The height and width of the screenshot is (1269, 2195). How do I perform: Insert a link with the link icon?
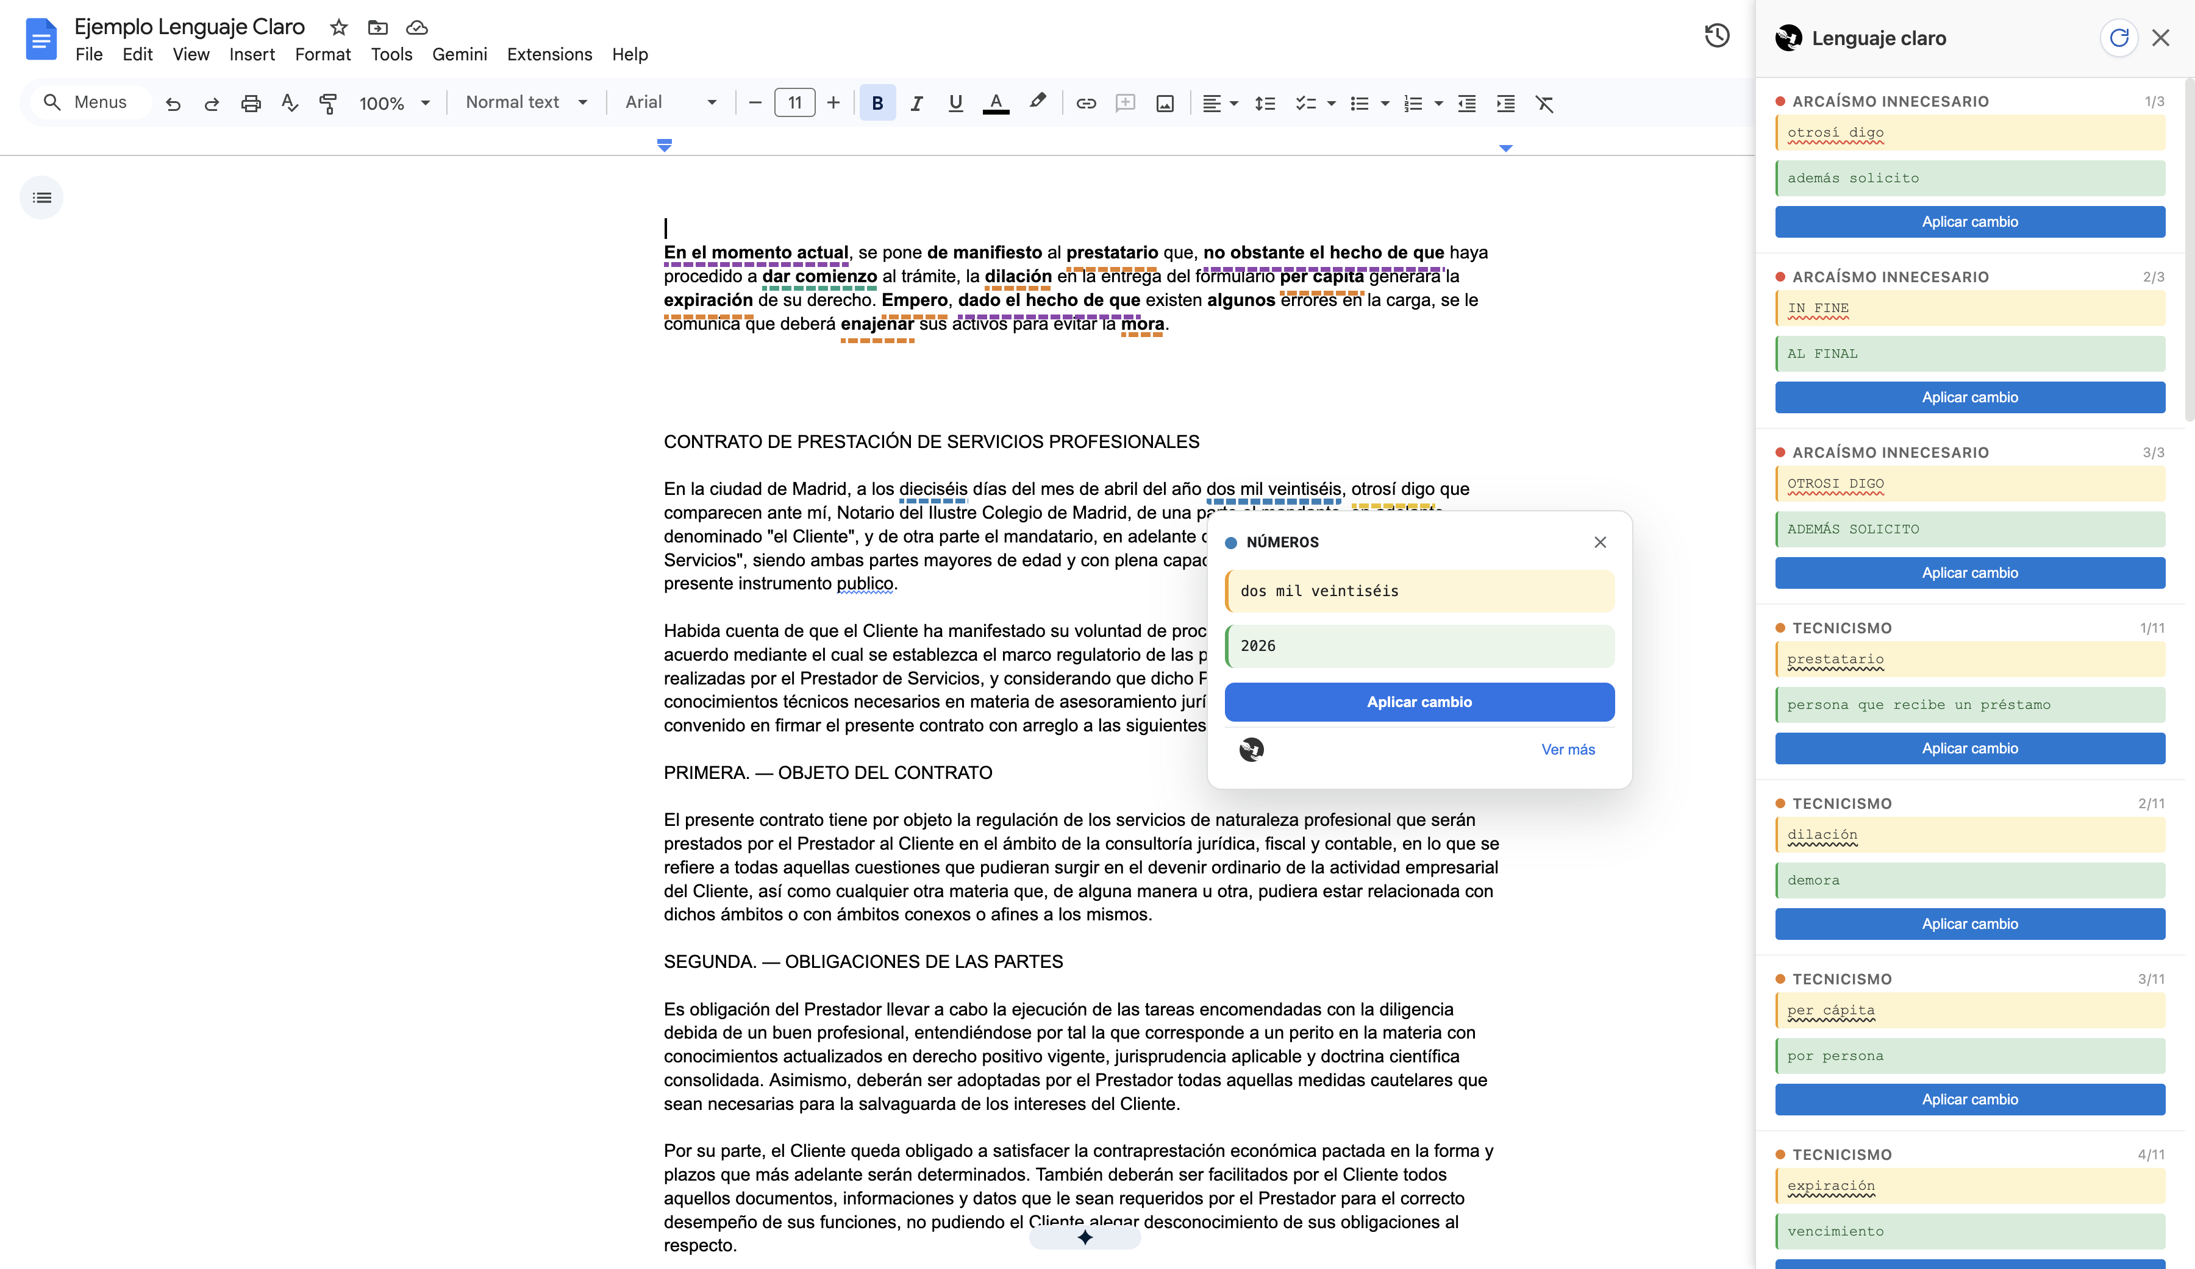click(1085, 103)
